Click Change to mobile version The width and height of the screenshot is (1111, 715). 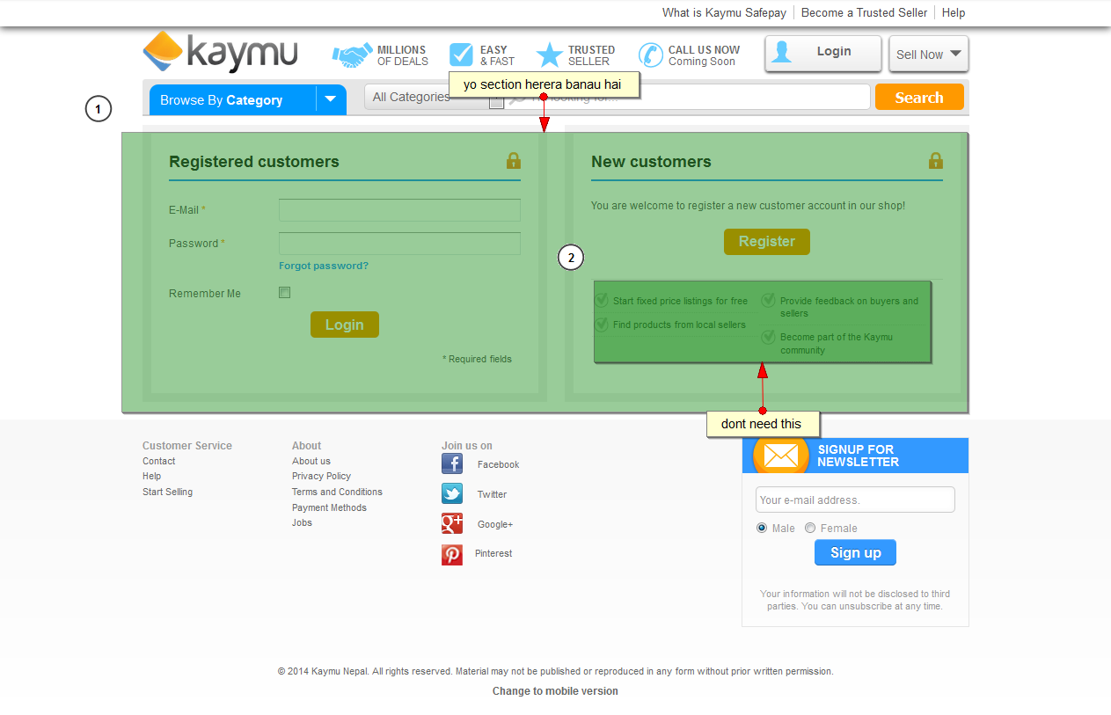(555, 691)
